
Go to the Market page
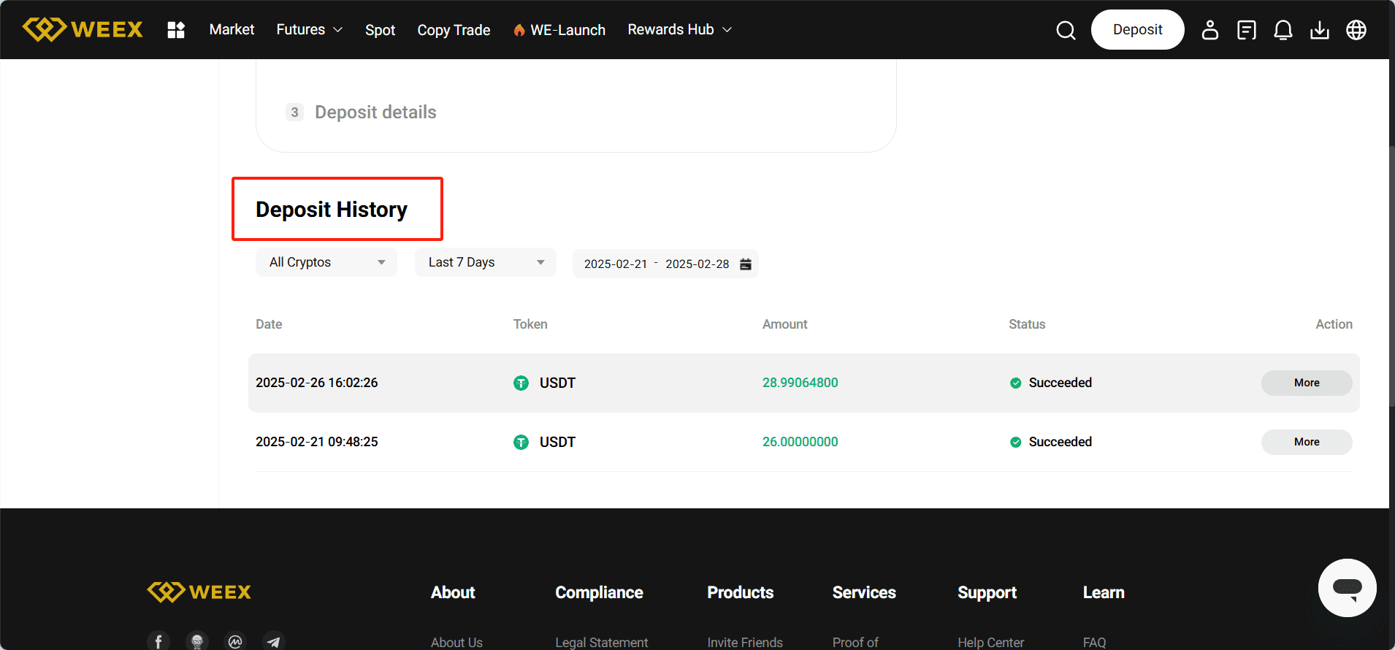(232, 30)
